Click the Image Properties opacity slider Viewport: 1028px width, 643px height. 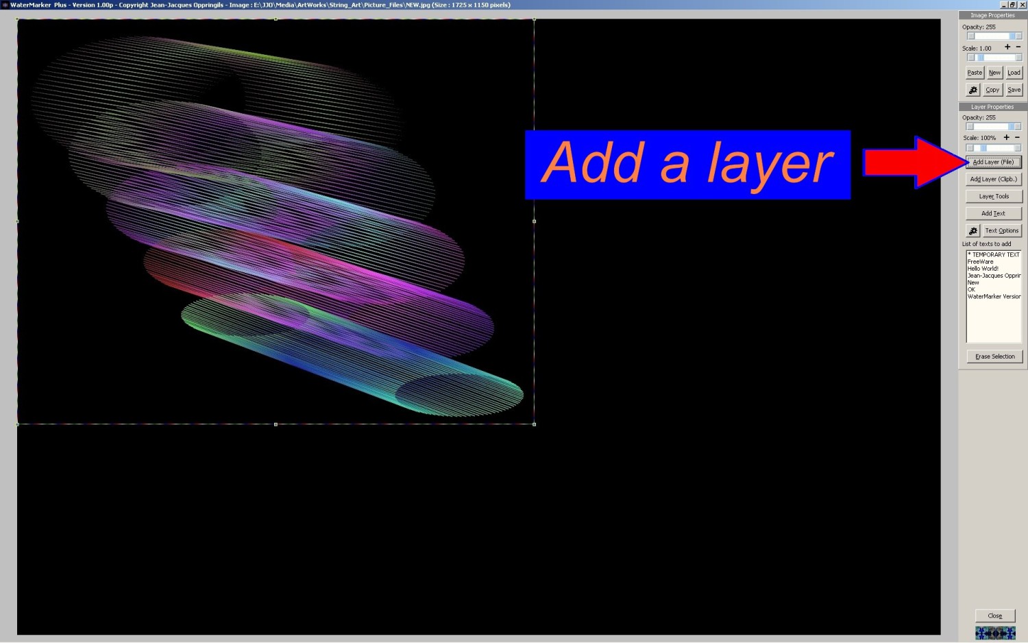pyautogui.click(x=994, y=36)
